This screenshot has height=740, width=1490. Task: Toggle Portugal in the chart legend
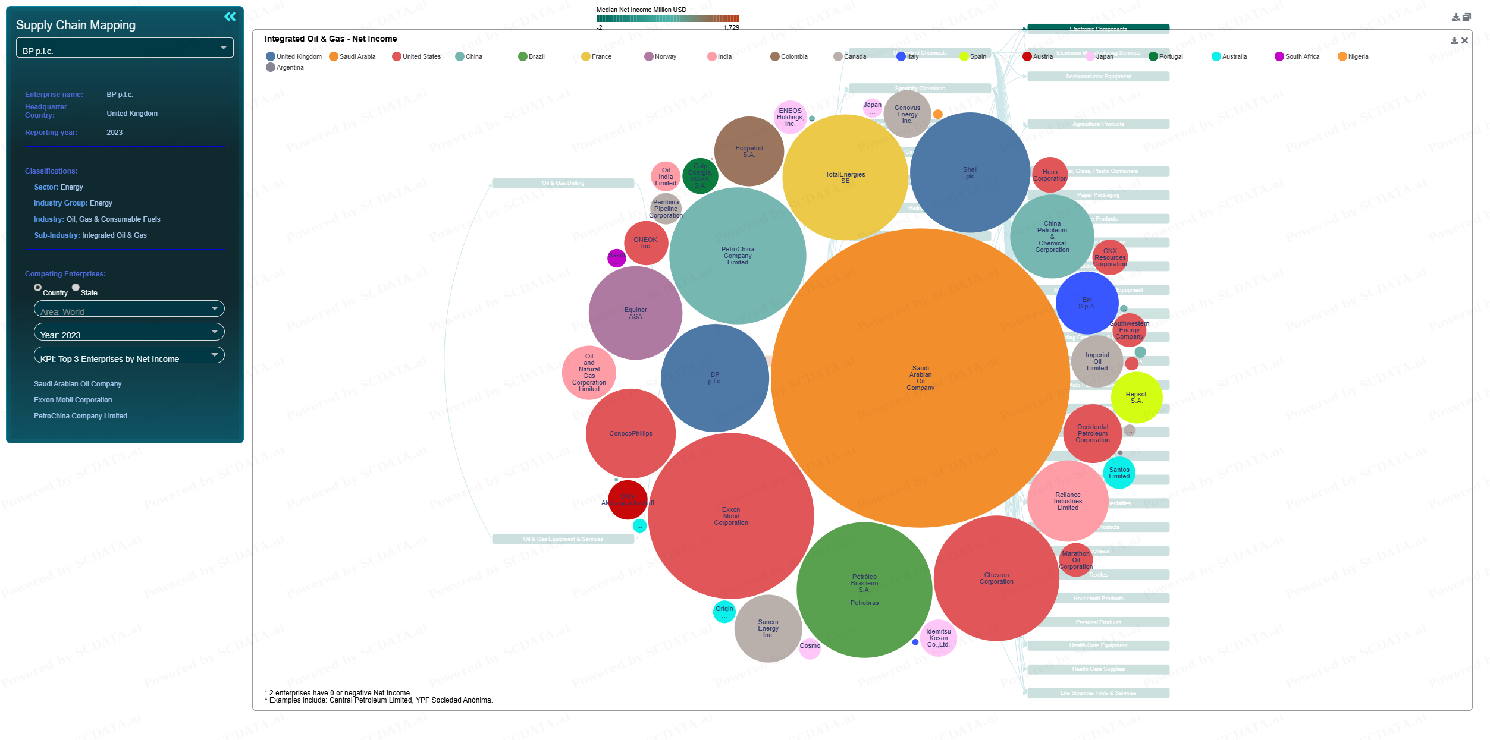1166,56
